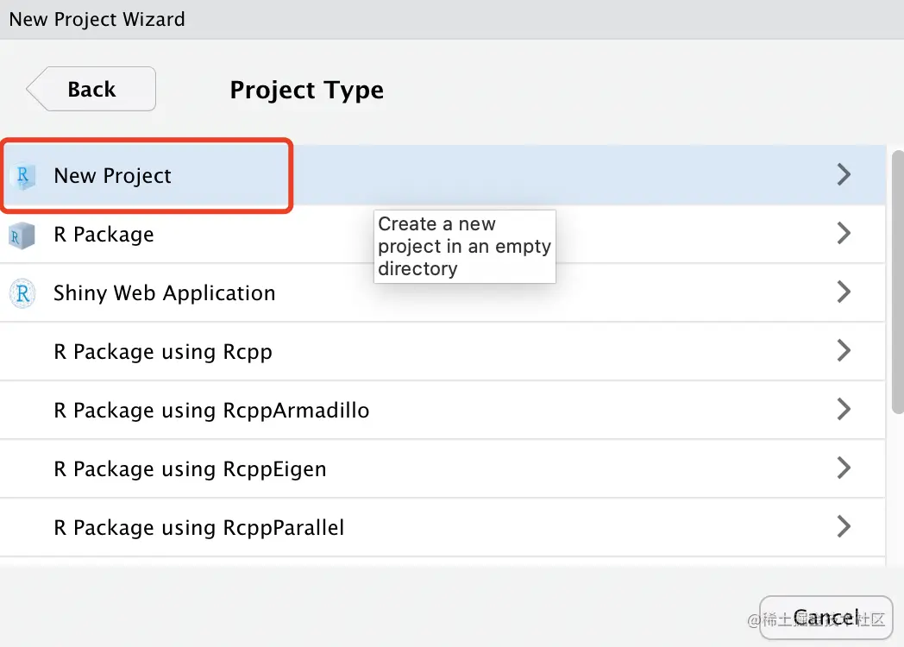This screenshot has width=904, height=647.
Task: Expand the RcppArmadillo row chevron
Action: [x=844, y=410]
